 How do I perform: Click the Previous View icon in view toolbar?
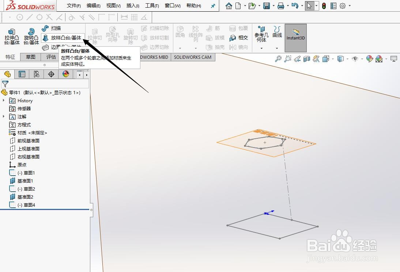(297, 59)
